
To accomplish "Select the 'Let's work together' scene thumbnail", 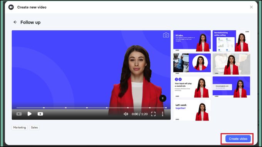I will 192,110.
